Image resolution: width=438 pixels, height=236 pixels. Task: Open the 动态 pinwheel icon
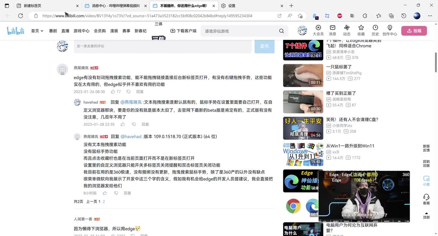pyautogui.click(x=347, y=30)
